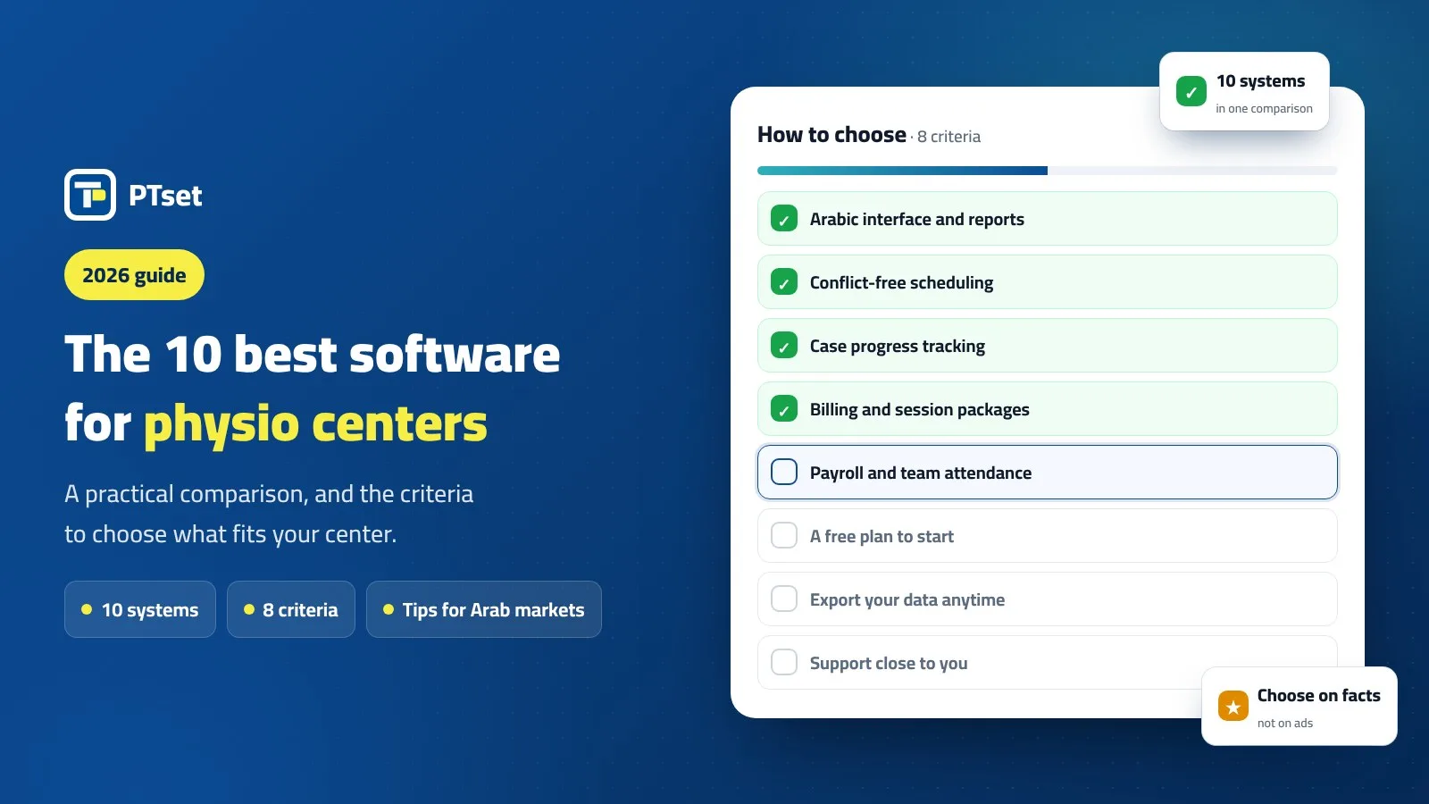Click the Conflict-free scheduling row label
Viewport: 1429px width, 804px height.
[x=901, y=282]
